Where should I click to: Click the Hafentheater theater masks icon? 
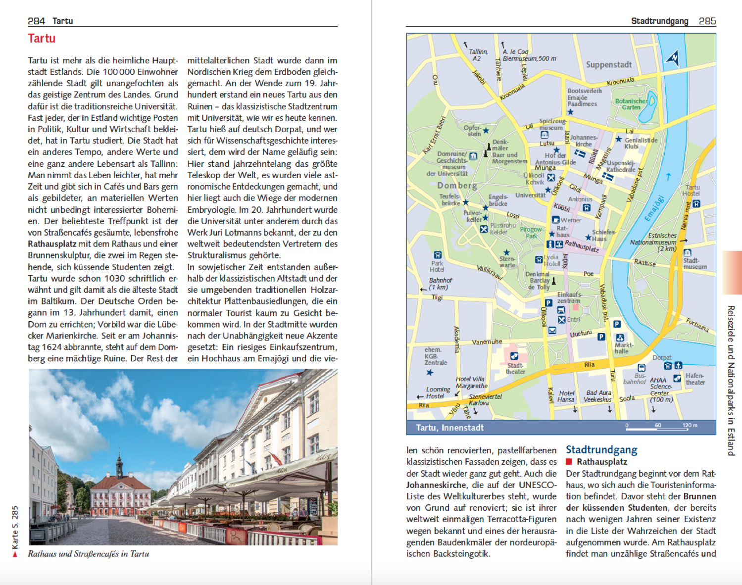pos(677,378)
